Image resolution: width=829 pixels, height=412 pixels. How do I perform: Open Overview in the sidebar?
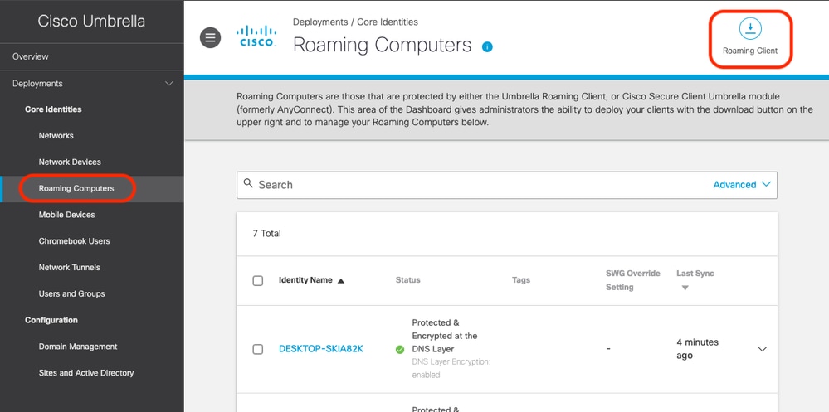tap(30, 56)
